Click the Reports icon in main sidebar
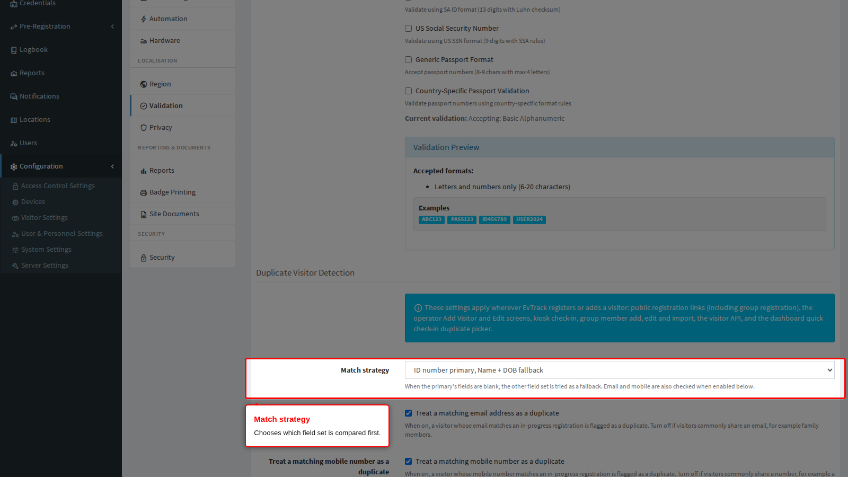 click(x=14, y=73)
